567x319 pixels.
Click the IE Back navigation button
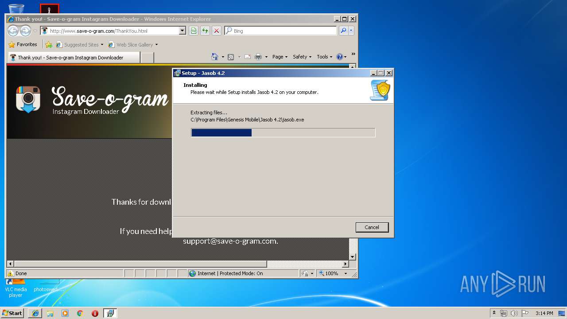[13, 31]
